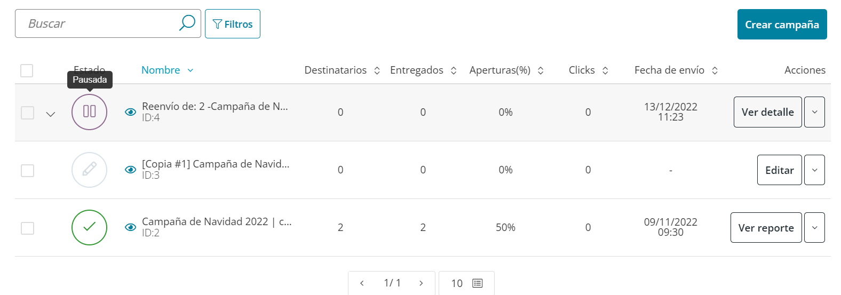Open the actions dropdown next to Editar
The image size is (841, 295).
[814, 170]
